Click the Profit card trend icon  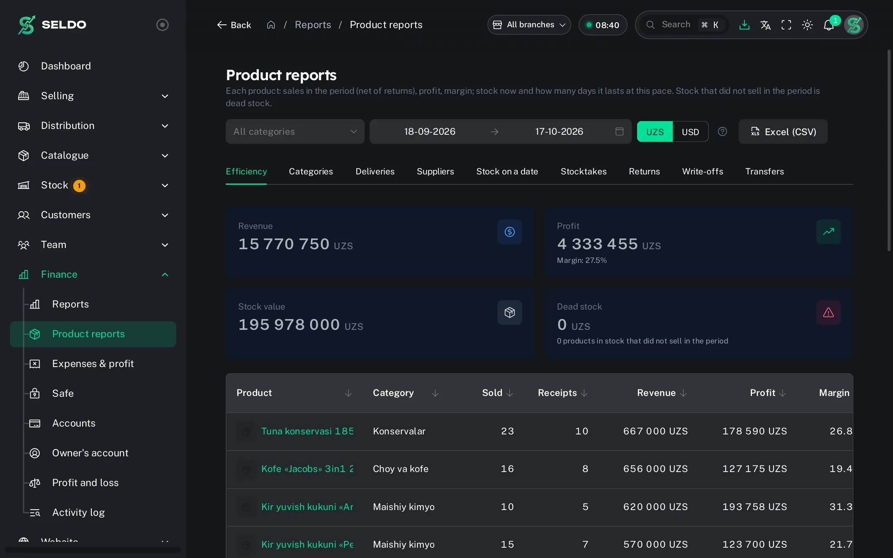tap(828, 232)
